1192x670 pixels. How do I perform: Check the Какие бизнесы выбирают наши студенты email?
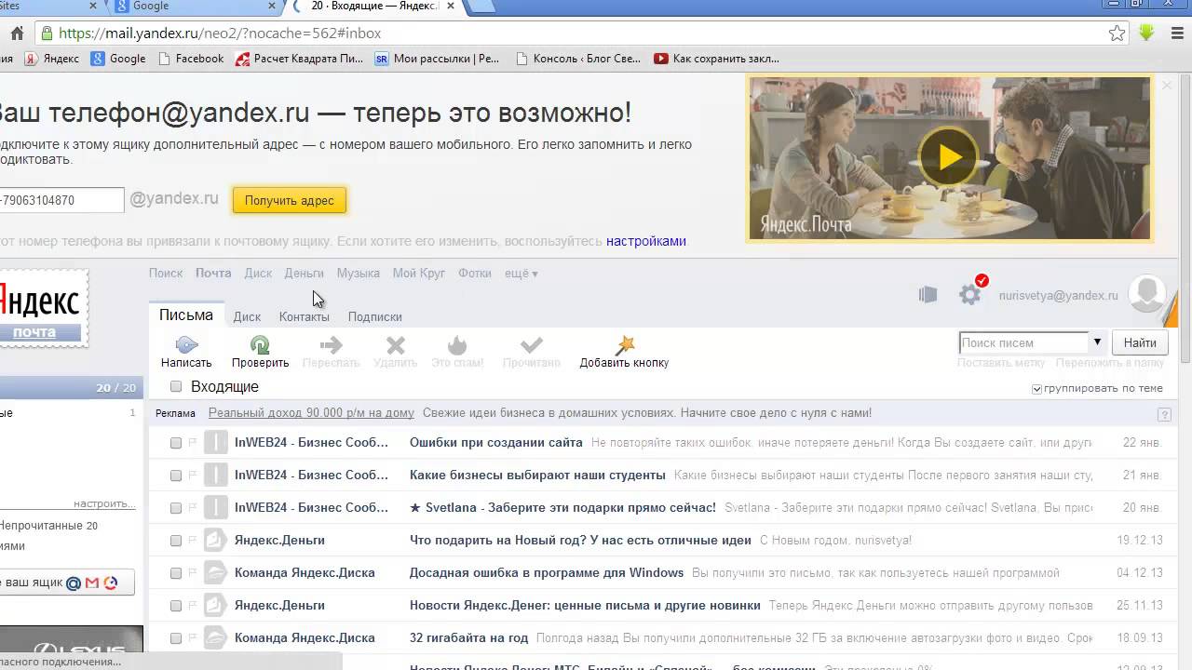[x=176, y=476]
